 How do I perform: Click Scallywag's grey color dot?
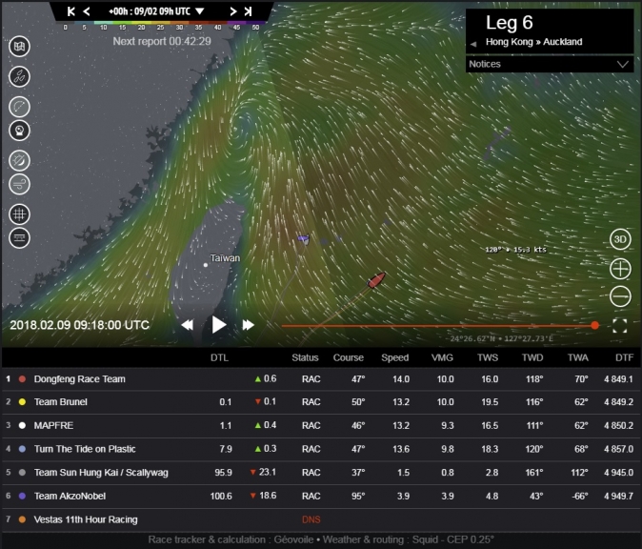(x=22, y=473)
